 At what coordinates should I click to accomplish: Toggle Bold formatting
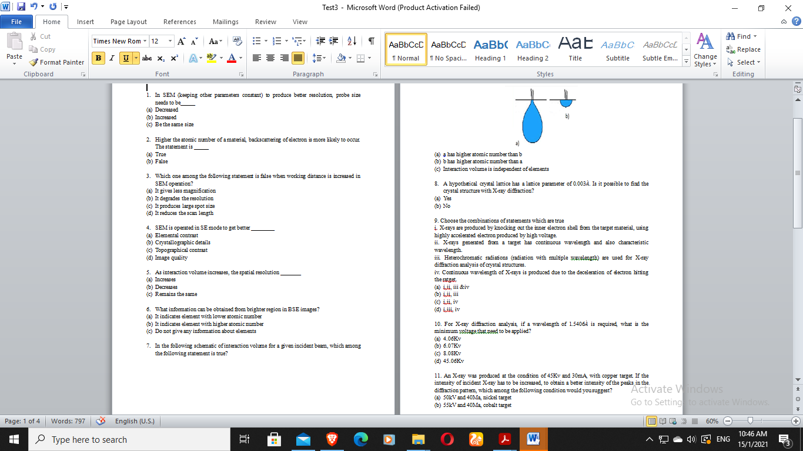98,58
